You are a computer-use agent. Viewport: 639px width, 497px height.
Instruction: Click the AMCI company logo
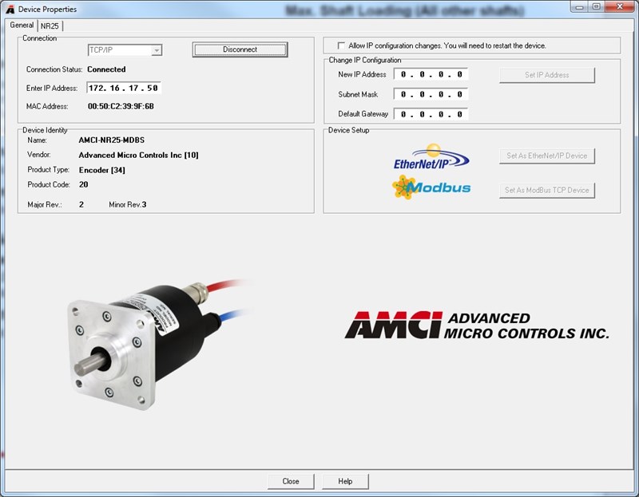pos(476,325)
